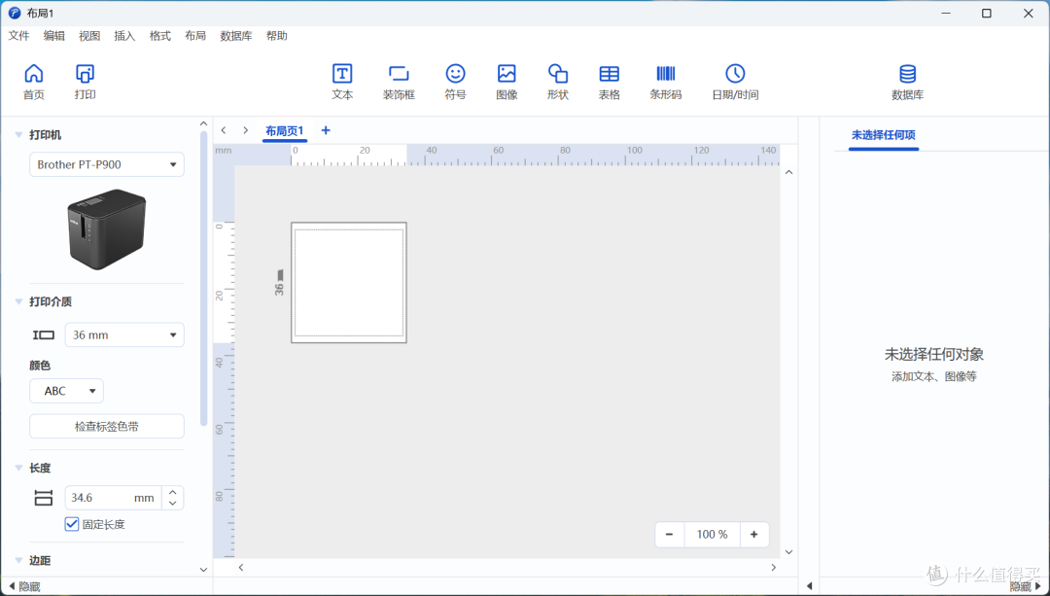Select the 未选择任何项 properties tab

[883, 135]
